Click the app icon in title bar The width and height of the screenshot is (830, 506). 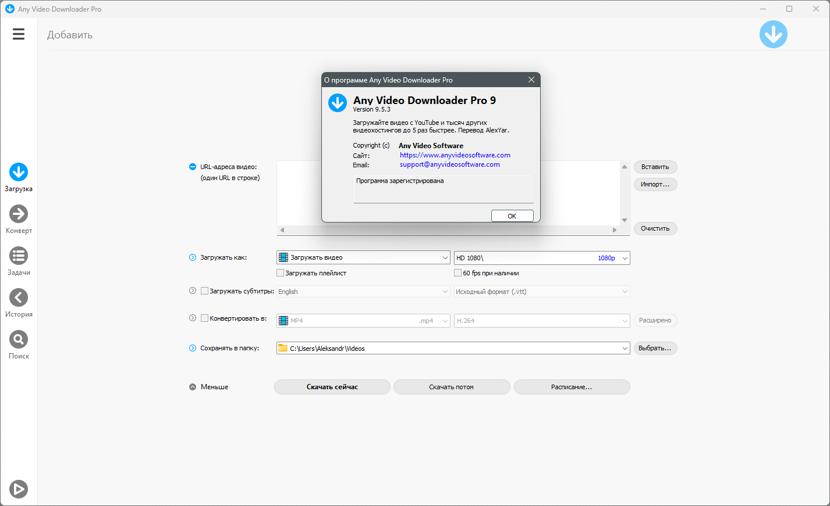click(9, 9)
